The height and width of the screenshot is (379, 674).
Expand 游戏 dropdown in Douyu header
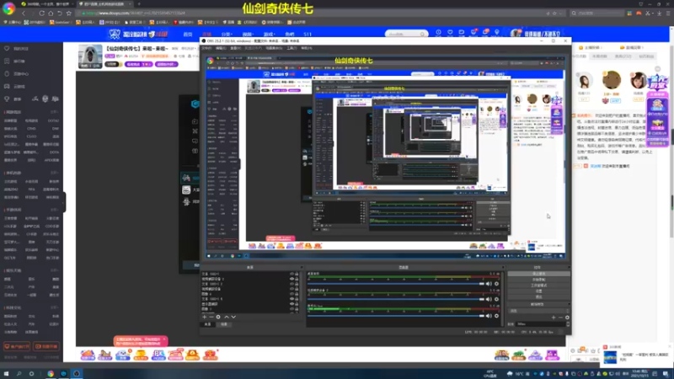pos(269,34)
